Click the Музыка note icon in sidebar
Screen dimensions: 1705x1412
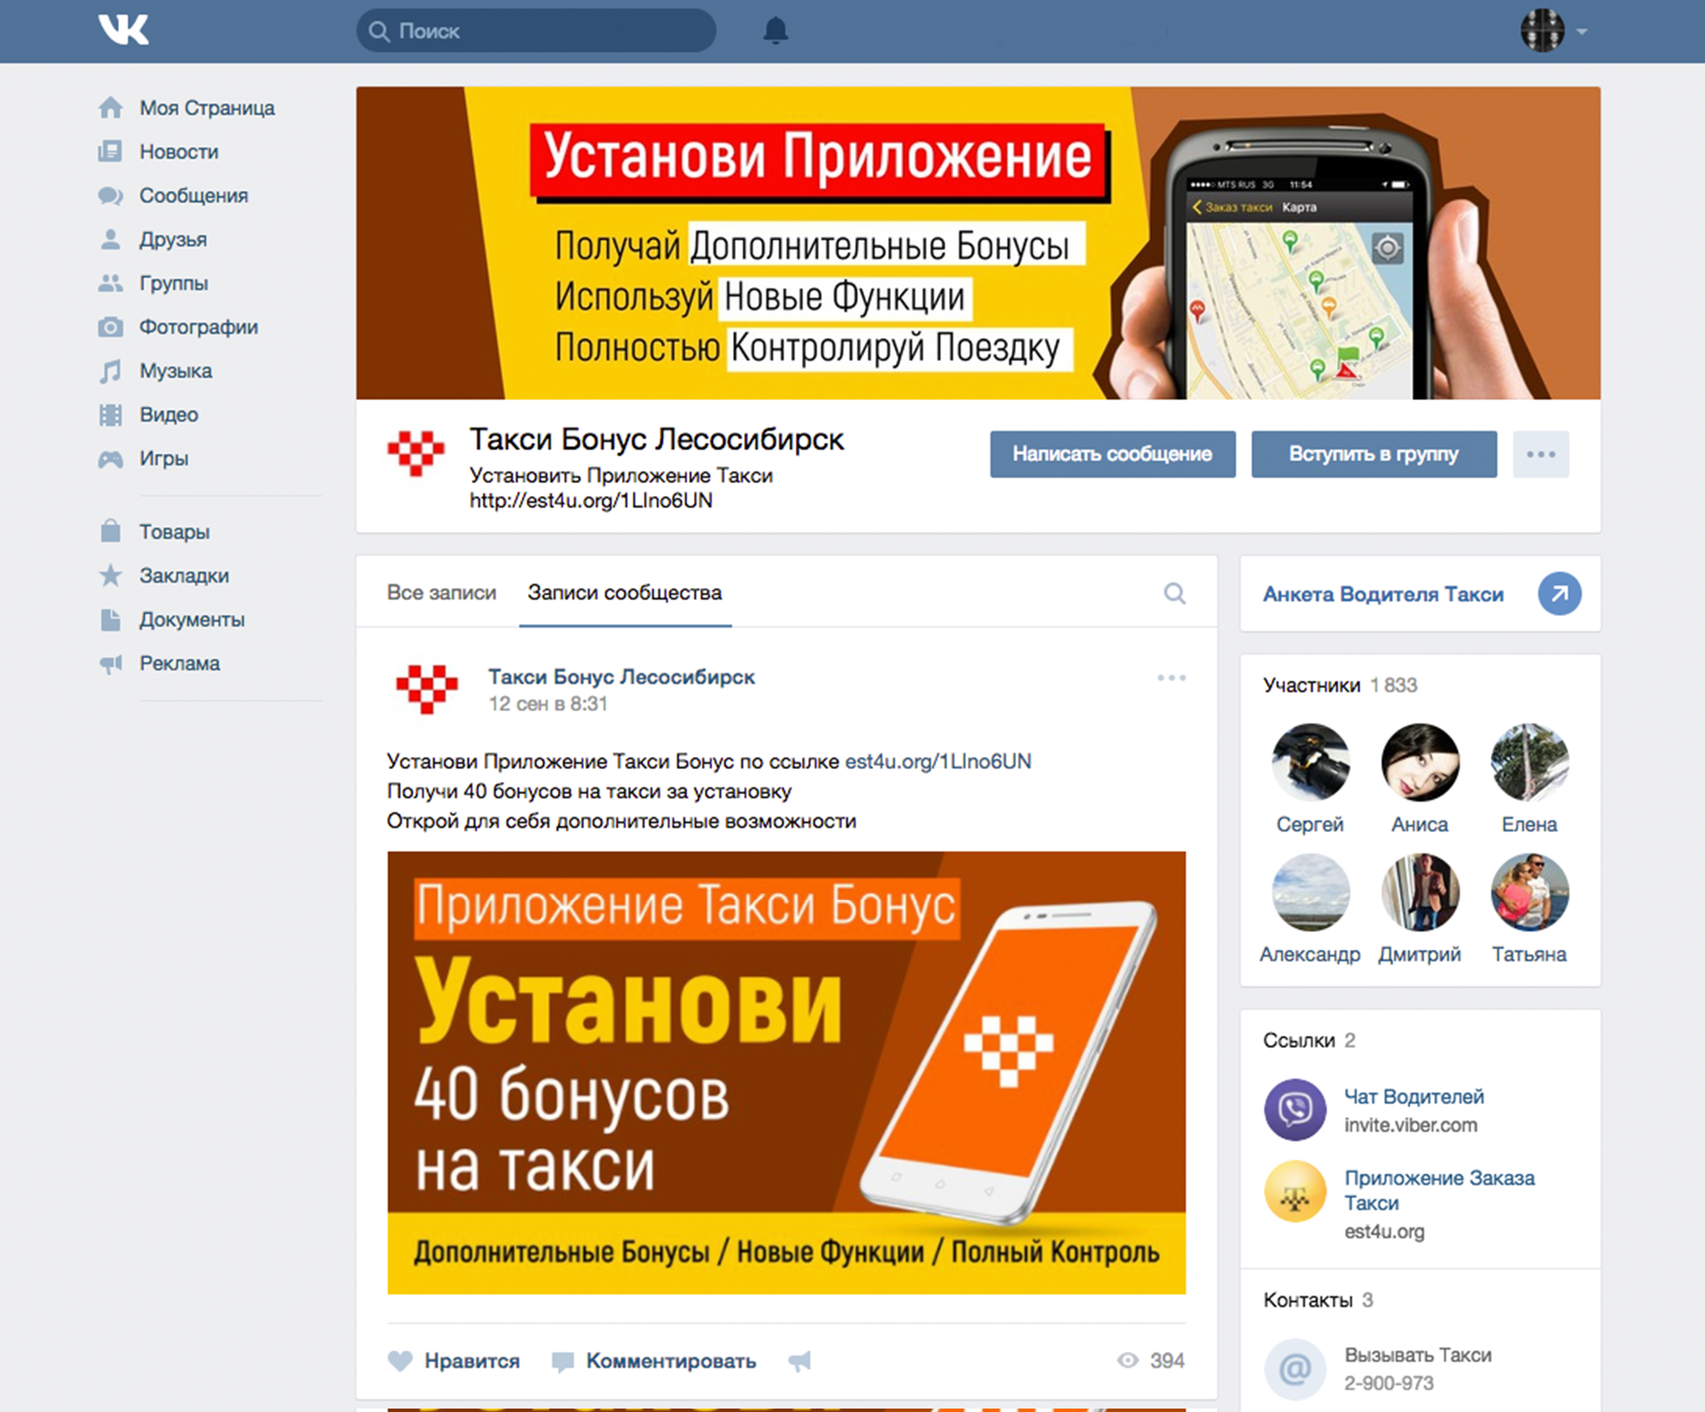coord(110,371)
